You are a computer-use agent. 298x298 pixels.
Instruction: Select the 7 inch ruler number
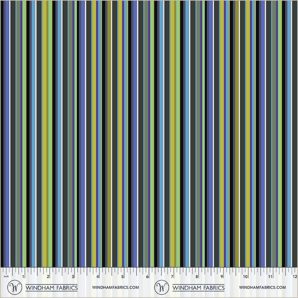click(172, 276)
